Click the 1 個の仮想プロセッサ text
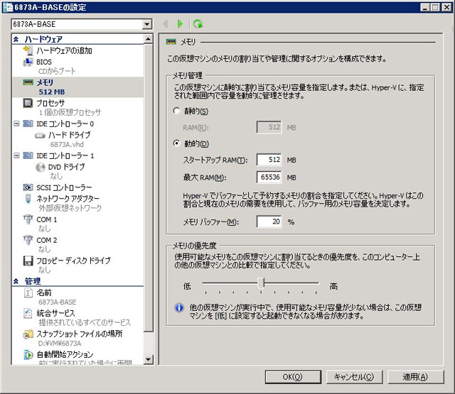Image resolution: width=455 pixels, height=394 pixels. point(70,112)
